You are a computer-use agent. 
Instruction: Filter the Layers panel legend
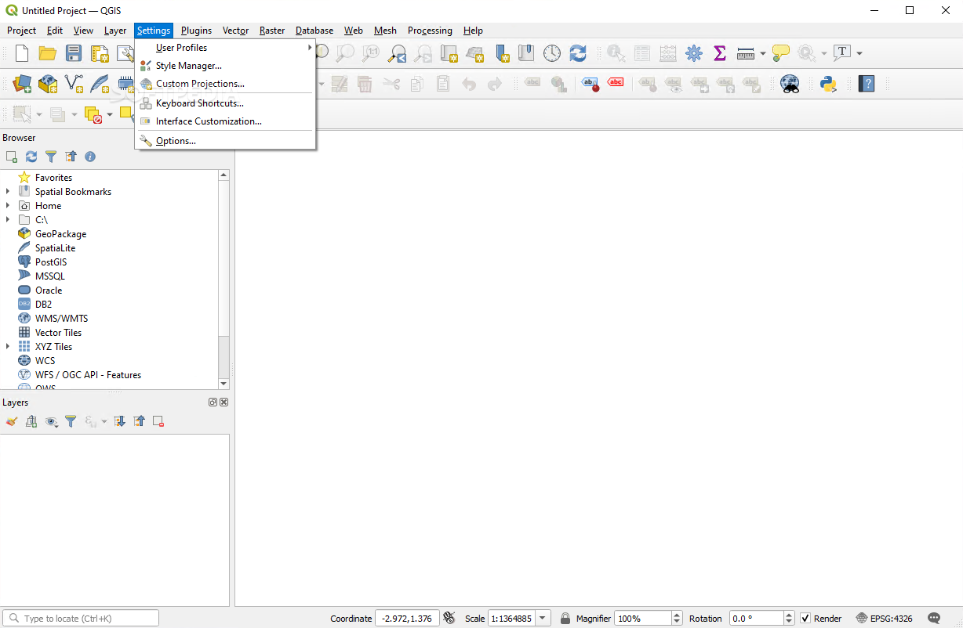71,421
